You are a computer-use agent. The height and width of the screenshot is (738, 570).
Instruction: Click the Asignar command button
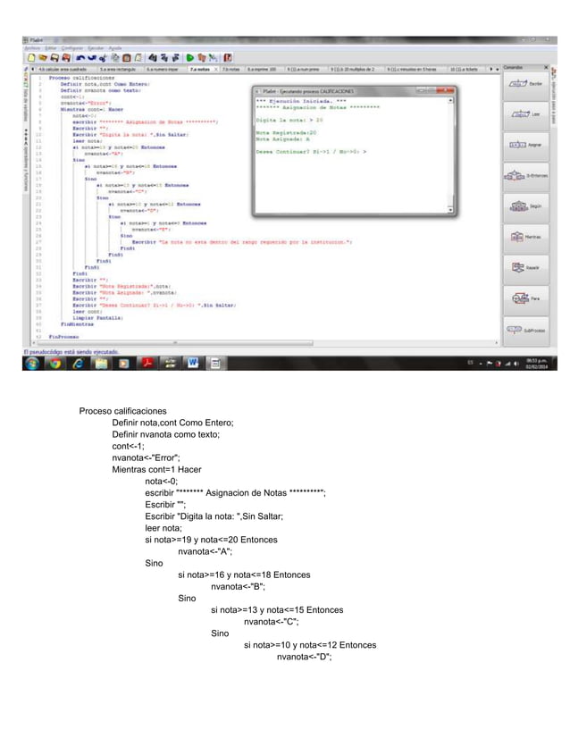click(x=525, y=145)
